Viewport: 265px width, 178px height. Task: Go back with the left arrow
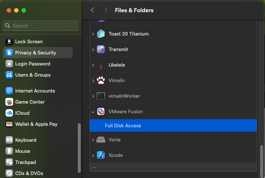tap(92, 10)
